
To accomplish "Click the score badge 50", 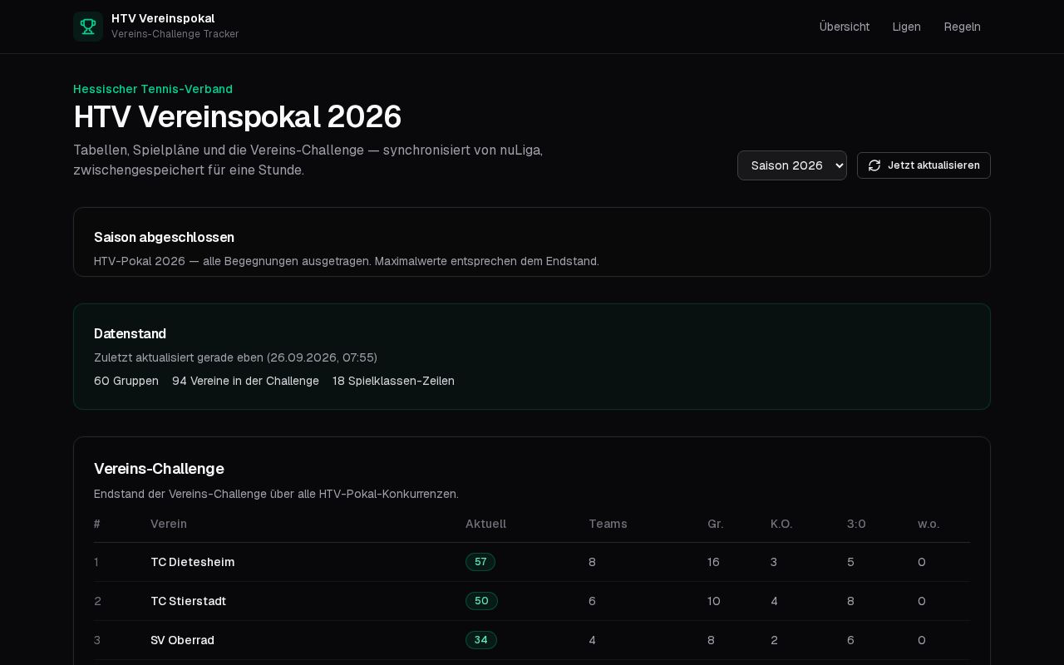I will tap(481, 601).
